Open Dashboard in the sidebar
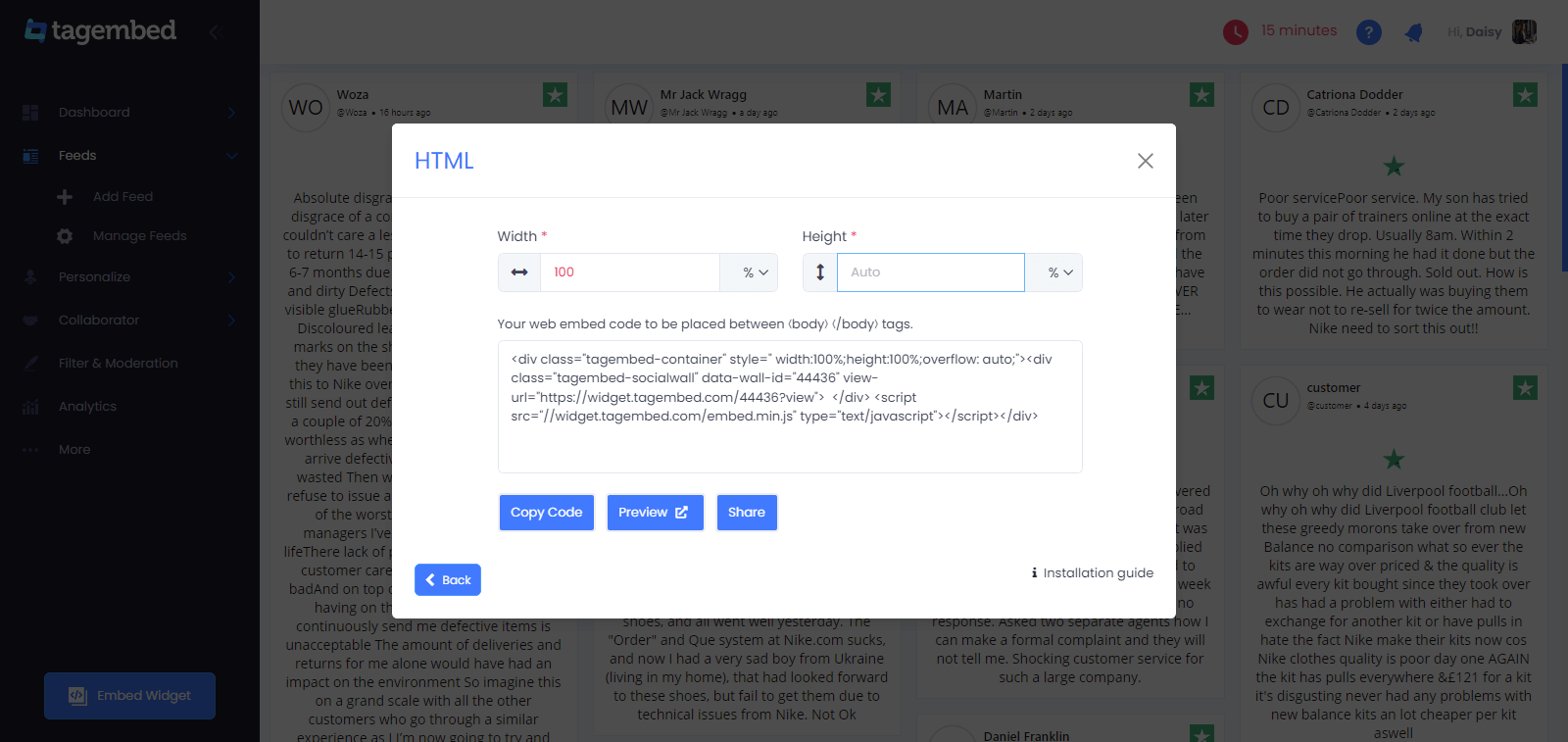 (94, 113)
